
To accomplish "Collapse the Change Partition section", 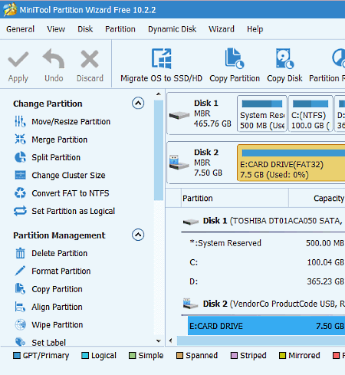I will (x=138, y=104).
